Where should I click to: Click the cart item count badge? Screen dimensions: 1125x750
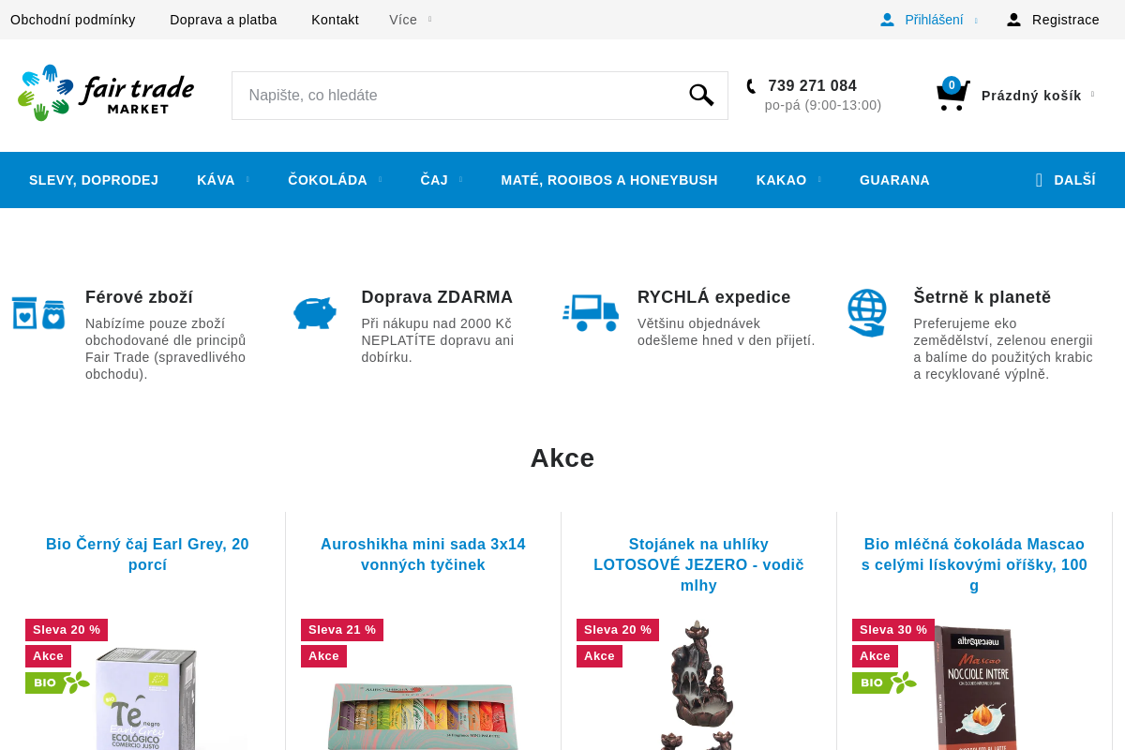coord(952,85)
